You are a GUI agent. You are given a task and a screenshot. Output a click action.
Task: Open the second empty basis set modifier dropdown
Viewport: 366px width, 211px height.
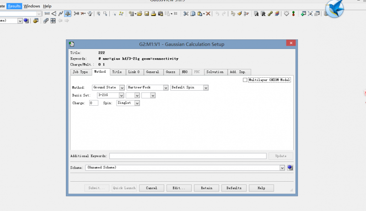pyautogui.click(x=153, y=95)
